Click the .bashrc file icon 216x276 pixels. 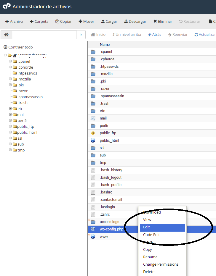[93, 192]
